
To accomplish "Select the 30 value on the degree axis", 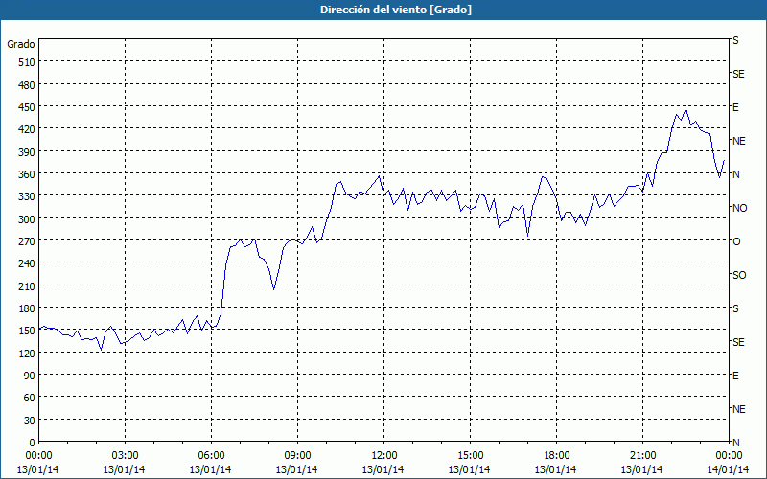I will pyautogui.click(x=30, y=421).
